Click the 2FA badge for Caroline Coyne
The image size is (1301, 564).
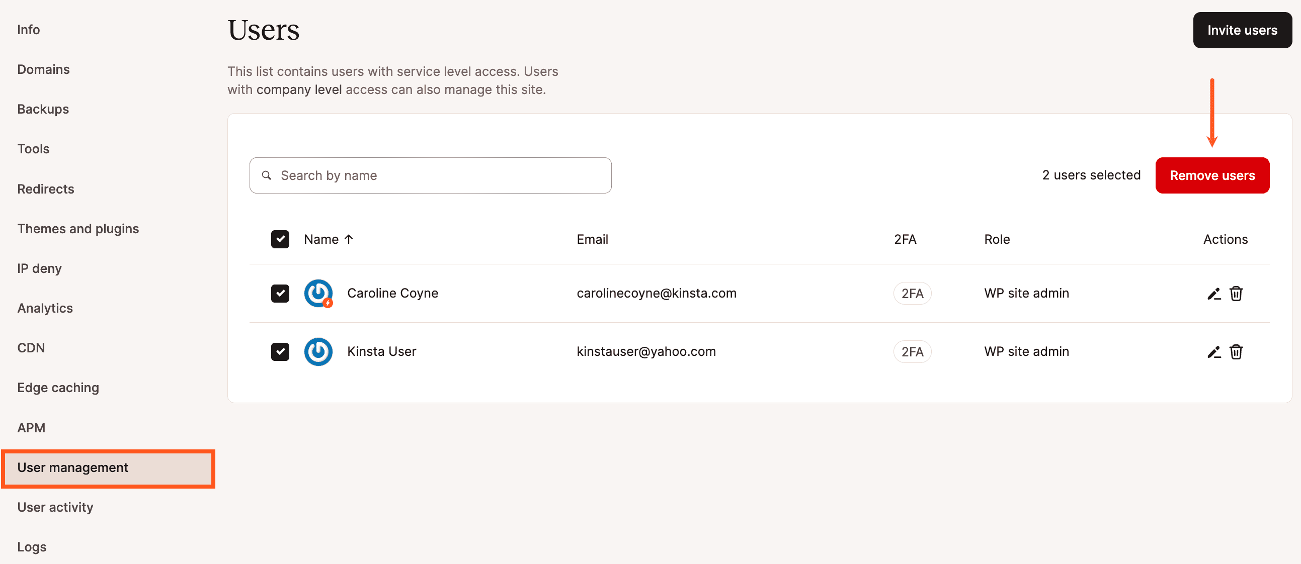912,293
